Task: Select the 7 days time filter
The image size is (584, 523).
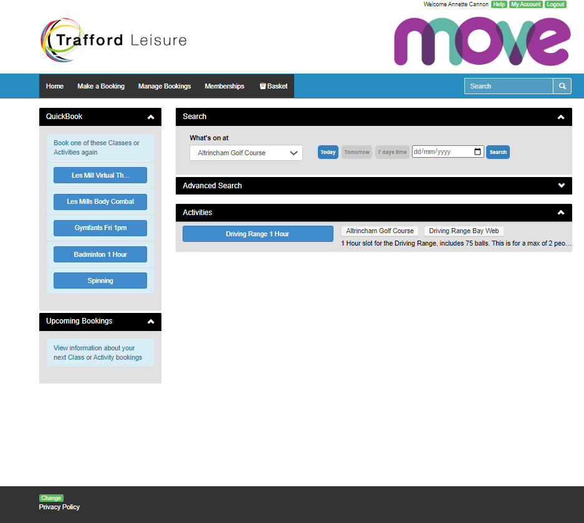Action: click(392, 152)
